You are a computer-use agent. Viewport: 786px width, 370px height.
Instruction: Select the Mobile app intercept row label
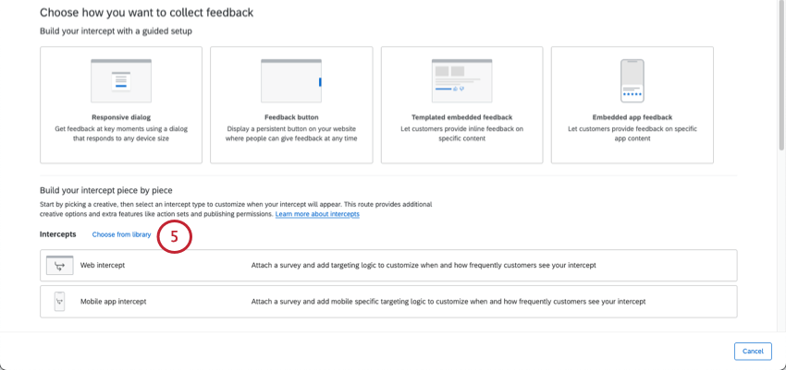point(114,302)
